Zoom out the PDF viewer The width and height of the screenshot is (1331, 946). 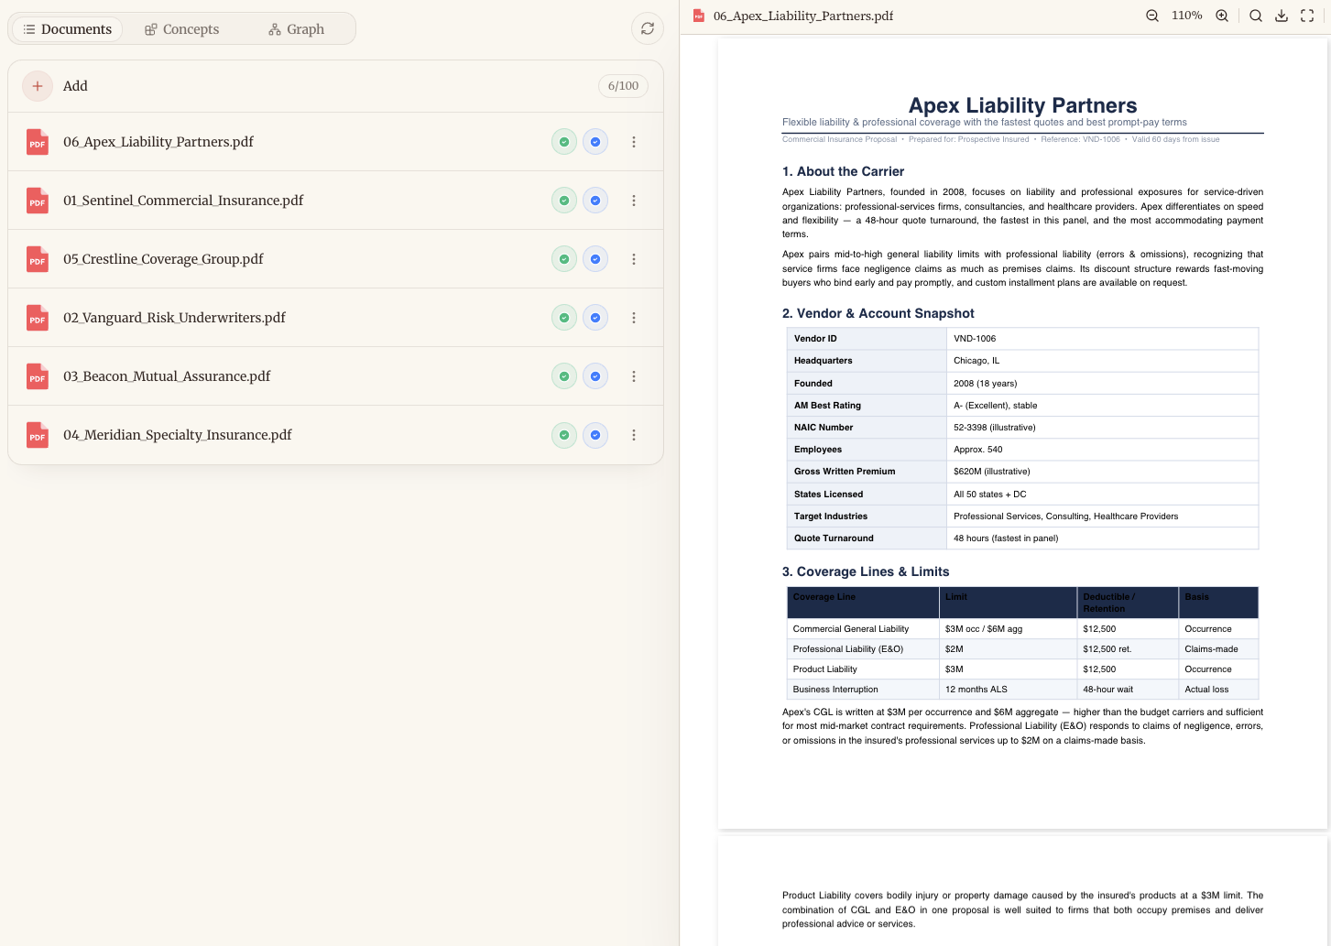[1152, 16]
